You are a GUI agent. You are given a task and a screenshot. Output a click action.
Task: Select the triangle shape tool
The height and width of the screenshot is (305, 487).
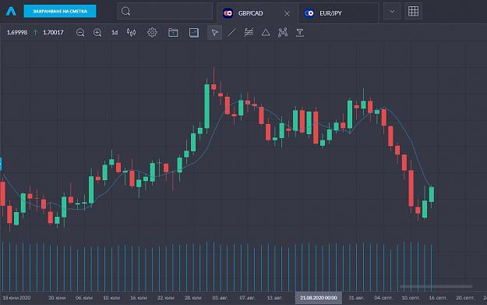point(266,32)
